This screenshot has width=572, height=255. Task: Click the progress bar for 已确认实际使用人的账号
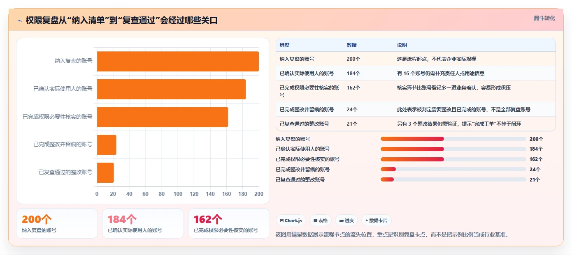point(453,149)
